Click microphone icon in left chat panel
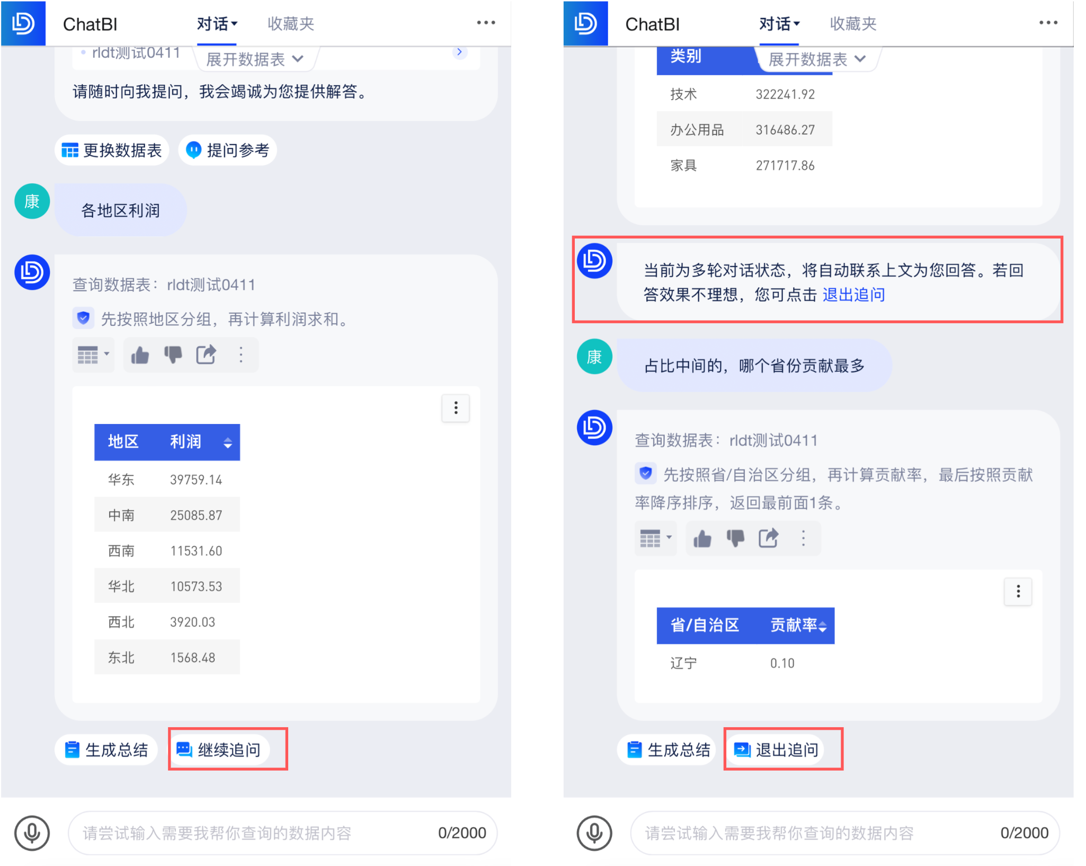Screen dimensions: 1086x866 [x=32, y=833]
